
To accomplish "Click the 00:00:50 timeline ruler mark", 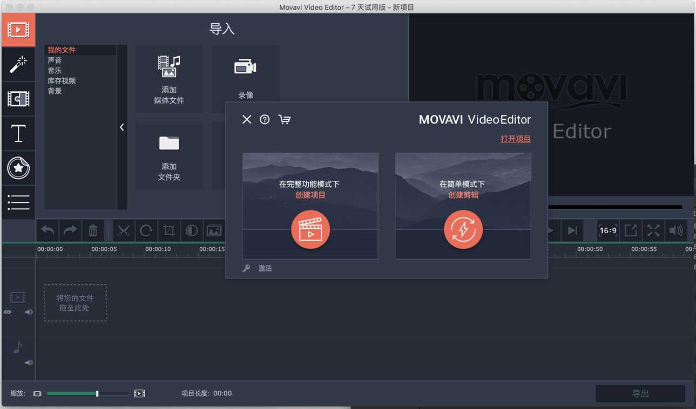I will (x=590, y=249).
